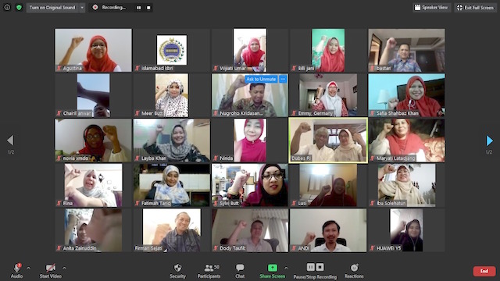Select Firman Sejati's video tile

pyautogui.click(x=172, y=230)
